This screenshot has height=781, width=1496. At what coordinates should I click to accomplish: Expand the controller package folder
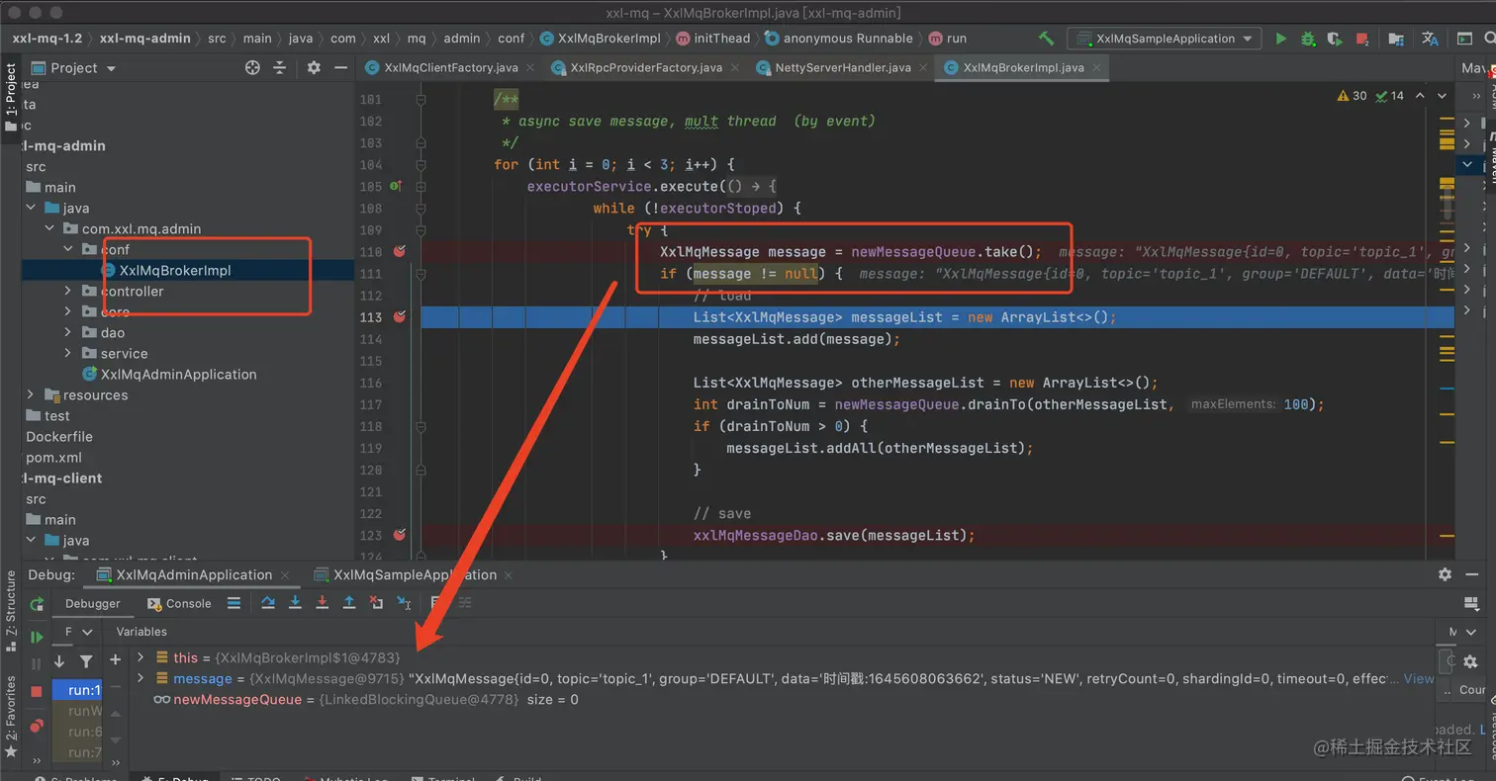pos(68,291)
